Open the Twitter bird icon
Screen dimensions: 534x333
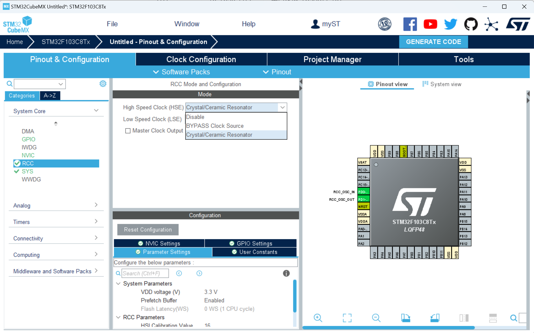coord(451,24)
